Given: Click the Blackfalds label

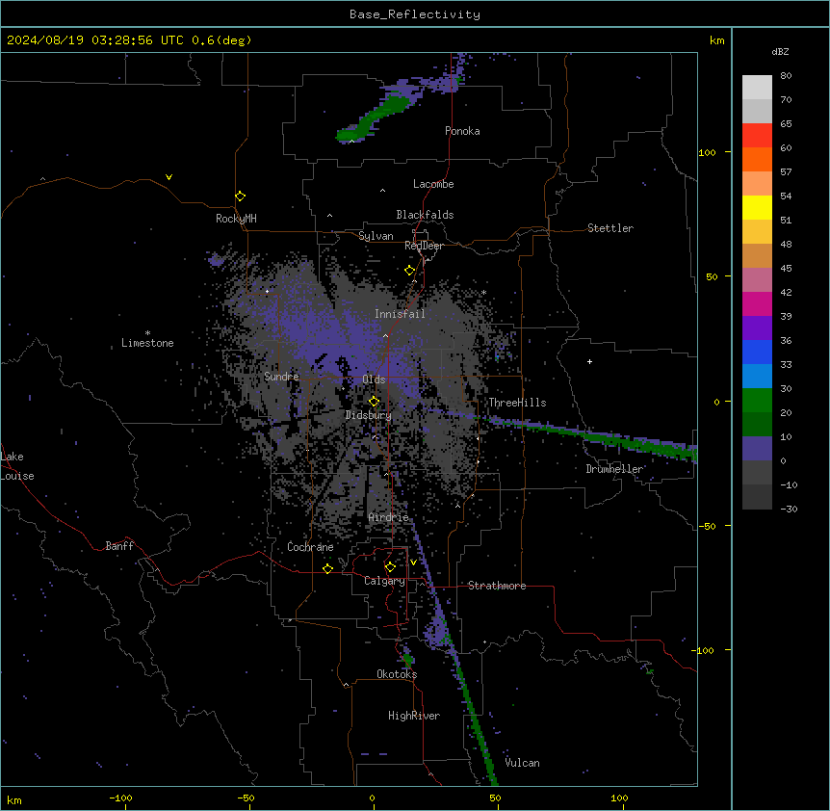Looking at the screenshot, I should (425, 215).
